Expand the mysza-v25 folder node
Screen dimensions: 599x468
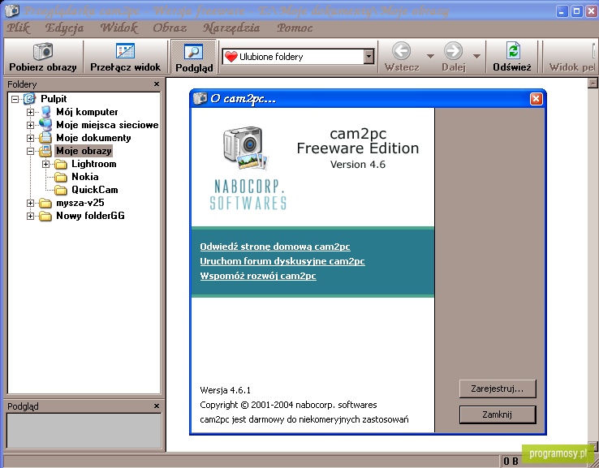pyautogui.click(x=30, y=203)
